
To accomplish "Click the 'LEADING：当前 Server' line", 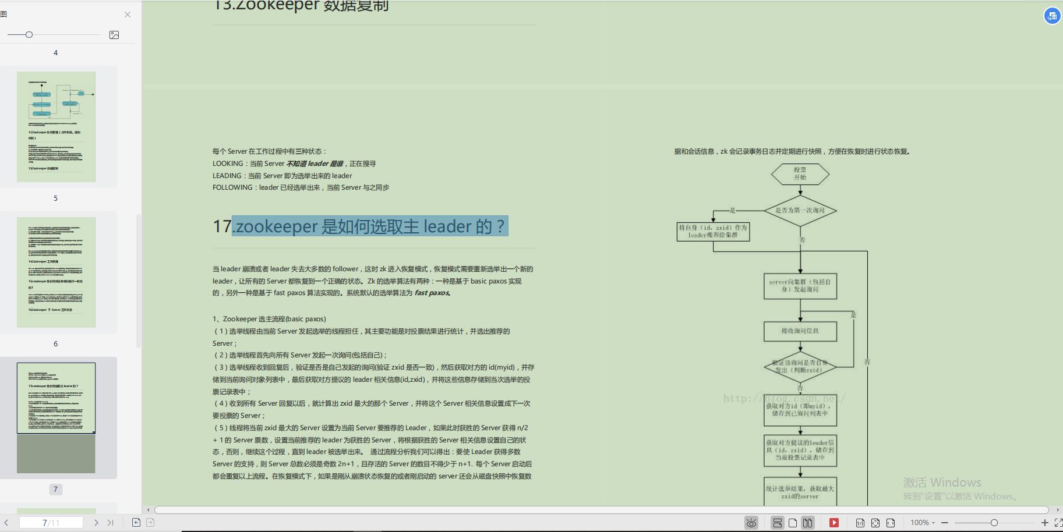I will point(282,176).
